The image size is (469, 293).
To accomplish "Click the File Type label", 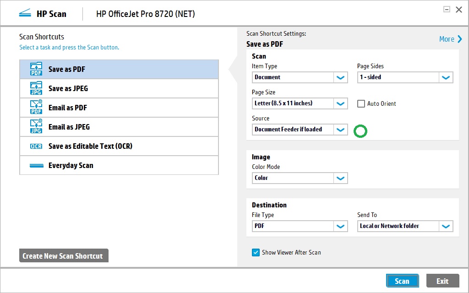I will [263, 215].
